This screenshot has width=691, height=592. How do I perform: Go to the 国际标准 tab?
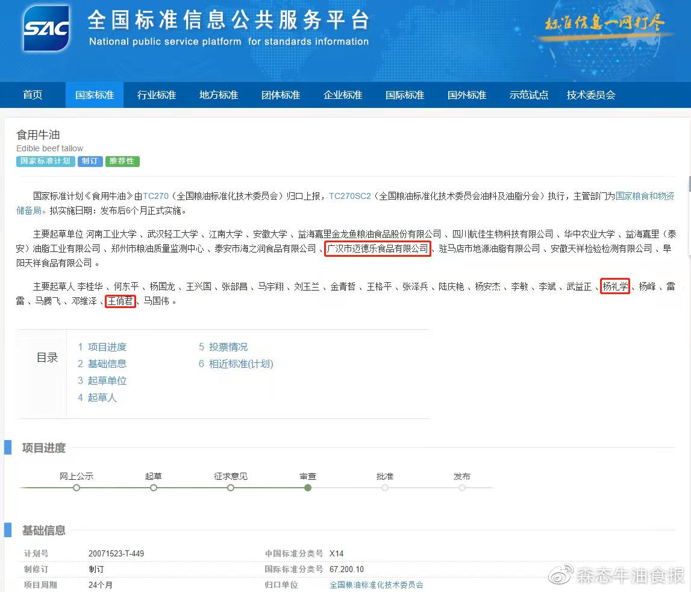click(405, 95)
